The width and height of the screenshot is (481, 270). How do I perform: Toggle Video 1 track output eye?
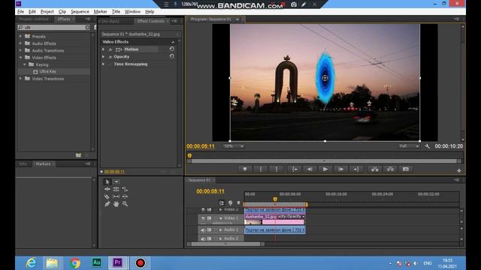point(203,218)
